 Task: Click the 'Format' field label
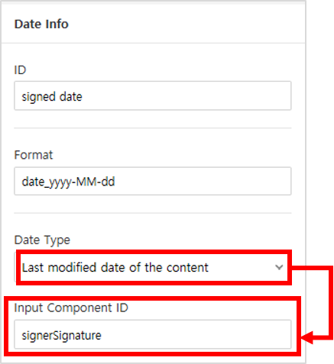click(34, 155)
